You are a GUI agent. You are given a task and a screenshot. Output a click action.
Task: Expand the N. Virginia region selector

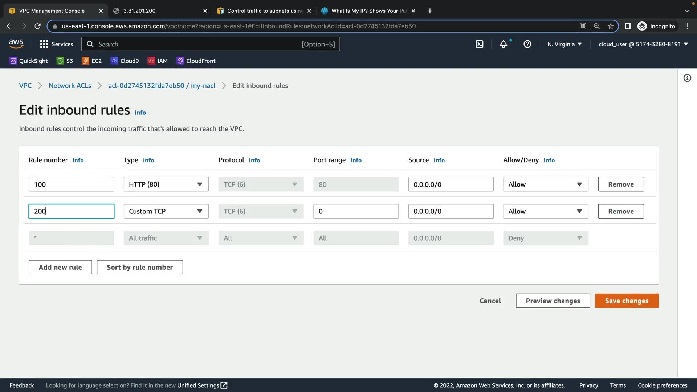pyautogui.click(x=564, y=44)
